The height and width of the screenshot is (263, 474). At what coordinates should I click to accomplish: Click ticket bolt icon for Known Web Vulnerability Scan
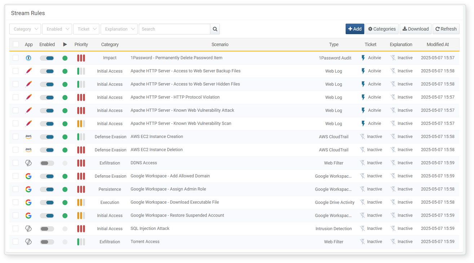(363, 123)
